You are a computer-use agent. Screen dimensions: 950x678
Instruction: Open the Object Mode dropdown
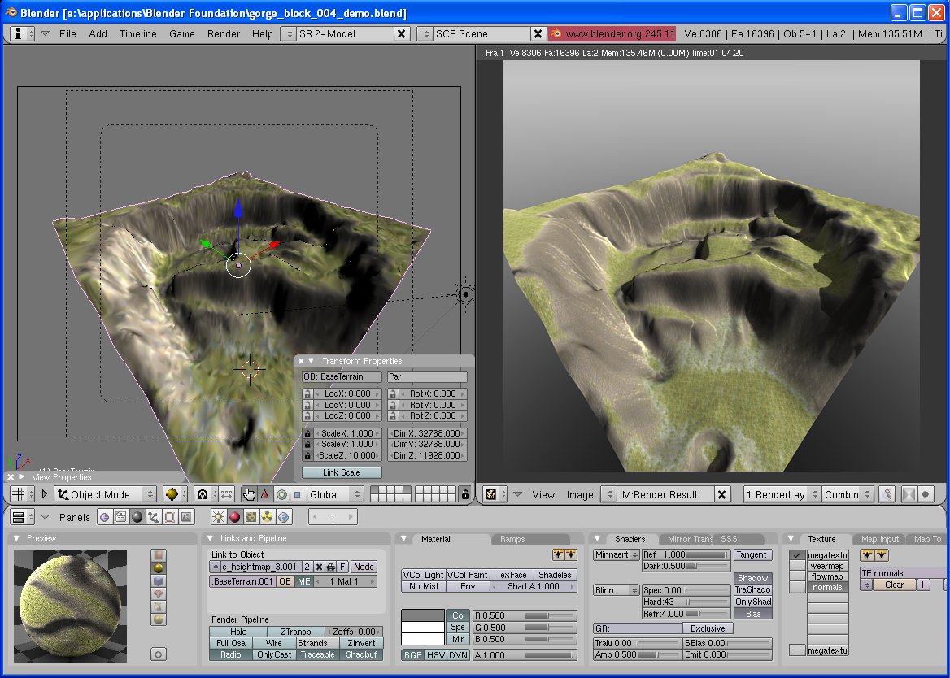pyautogui.click(x=105, y=494)
